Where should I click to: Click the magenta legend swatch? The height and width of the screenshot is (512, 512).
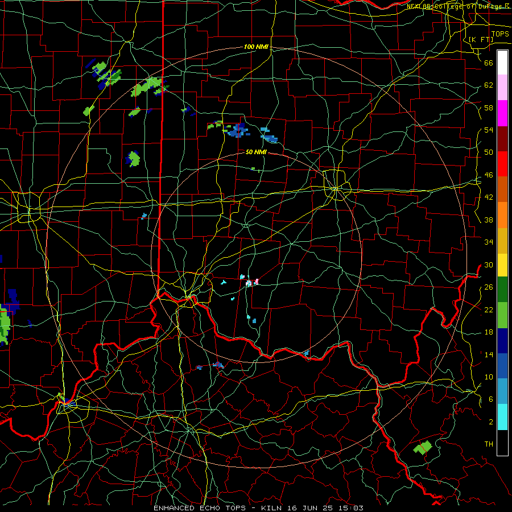click(502, 113)
